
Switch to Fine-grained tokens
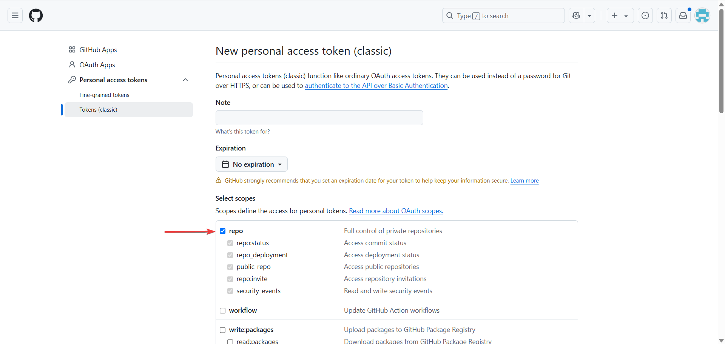(x=105, y=95)
